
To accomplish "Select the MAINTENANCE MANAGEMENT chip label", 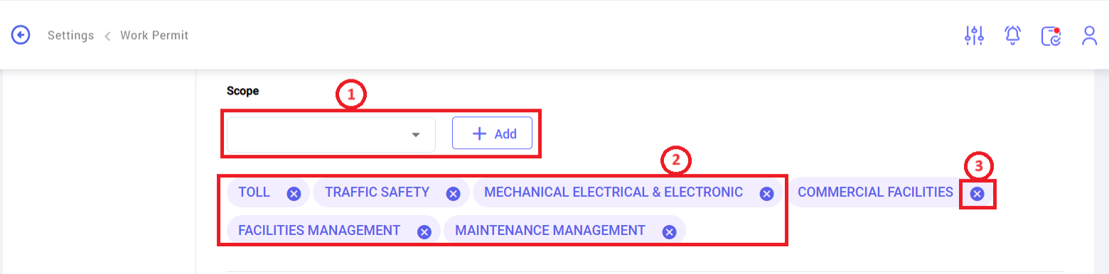I will [x=550, y=231].
